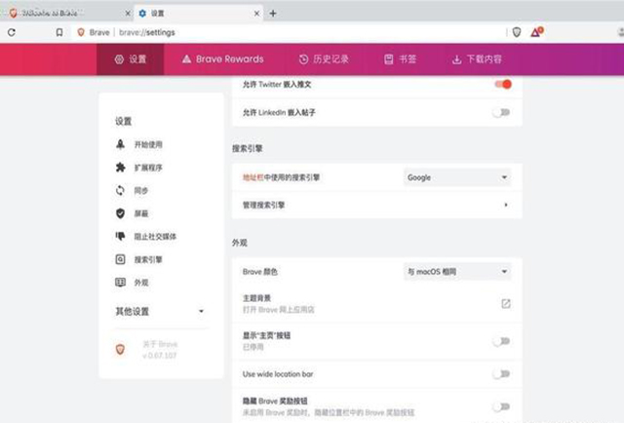Image resolution: width=624 pixels, height=423 pixels.
Task: Open the 主题背景 external link icon
Action: pyautogui.click(x=505, y=304)
